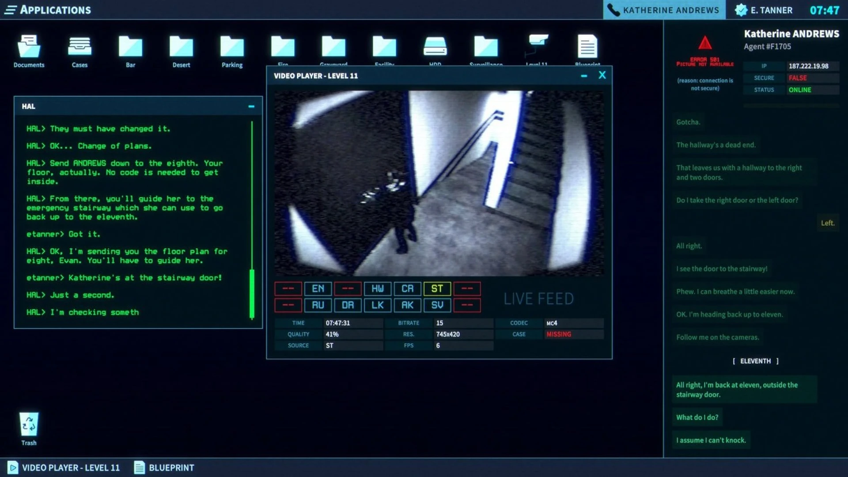Open the Cases drawer icon
This screenshot has width=848, height=477.
[79, 46]
